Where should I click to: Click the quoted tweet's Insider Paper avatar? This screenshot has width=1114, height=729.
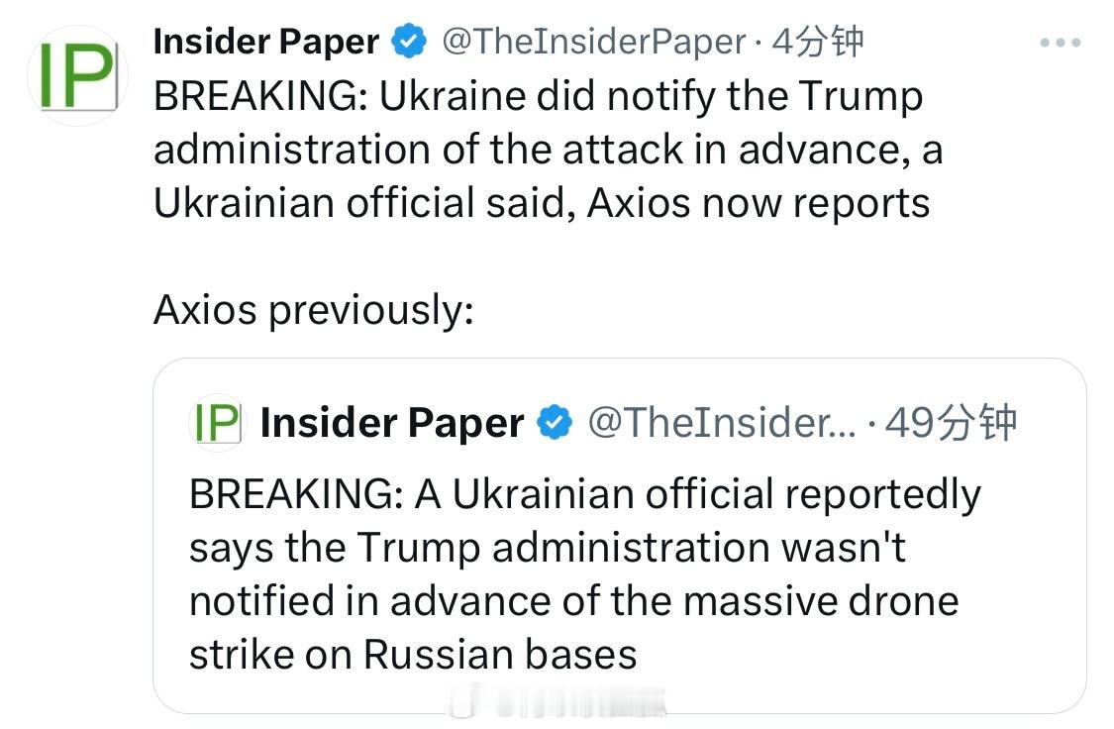click(x=218, y=423)
